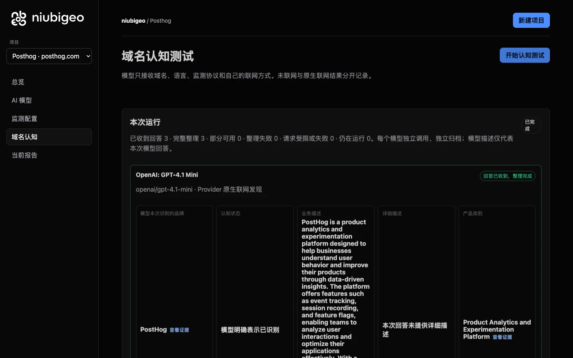The width and height of the screenshot is (573, 358).
Task: Click the openai/gpt-4.1-mini provider text
Action: pyautogui.click(x=199, y=189)
